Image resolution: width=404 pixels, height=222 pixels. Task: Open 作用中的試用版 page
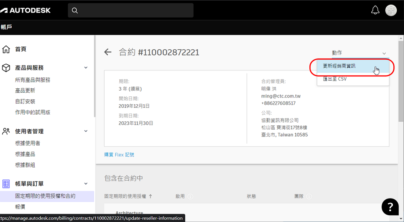click(x=32, y=112)
